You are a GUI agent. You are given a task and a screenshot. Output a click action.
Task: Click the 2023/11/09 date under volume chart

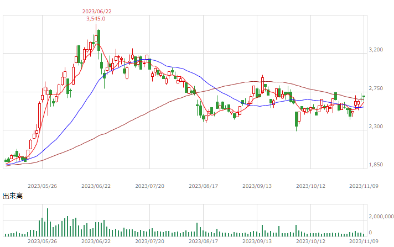click(364, 241)
